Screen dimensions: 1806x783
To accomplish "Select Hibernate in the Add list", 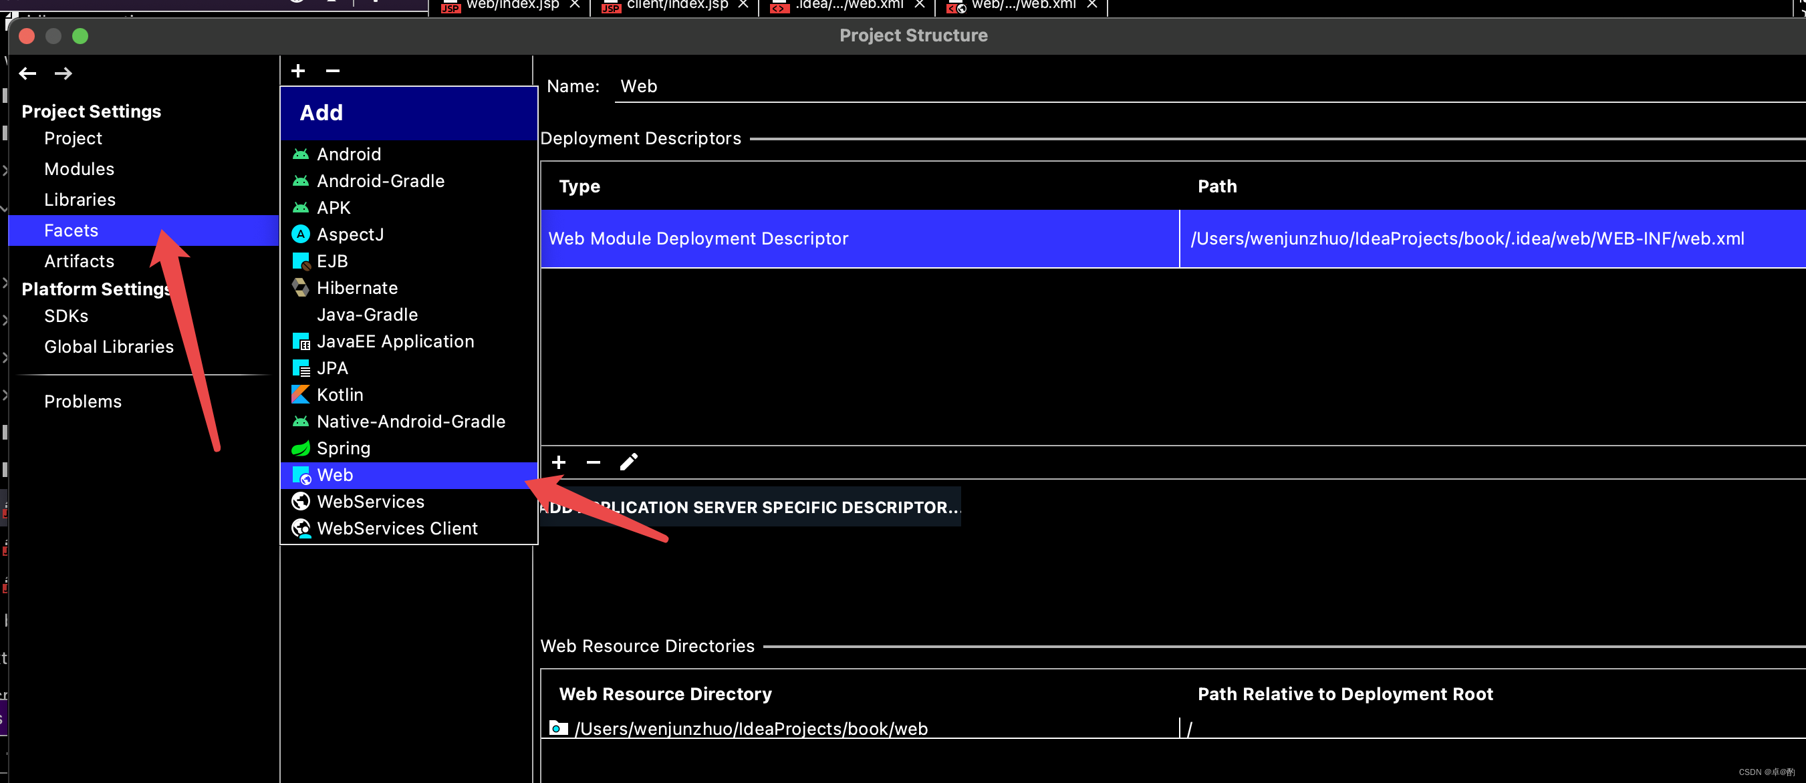I will [357, 287].
